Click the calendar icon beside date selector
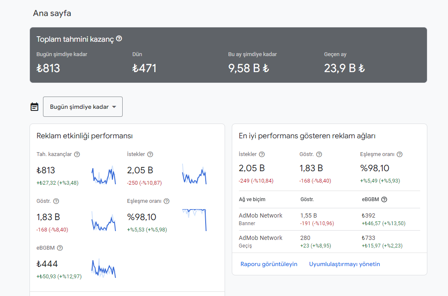The height and width of the screenshot is (296, 448). [34, 107]
